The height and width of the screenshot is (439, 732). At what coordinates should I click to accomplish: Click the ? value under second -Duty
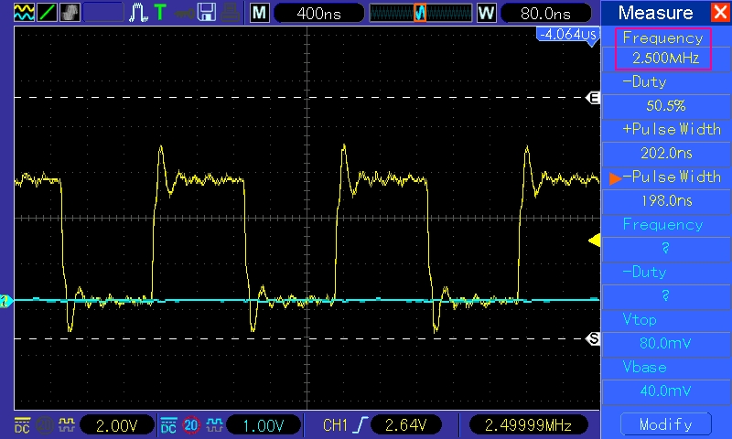[x=666, y=296]
